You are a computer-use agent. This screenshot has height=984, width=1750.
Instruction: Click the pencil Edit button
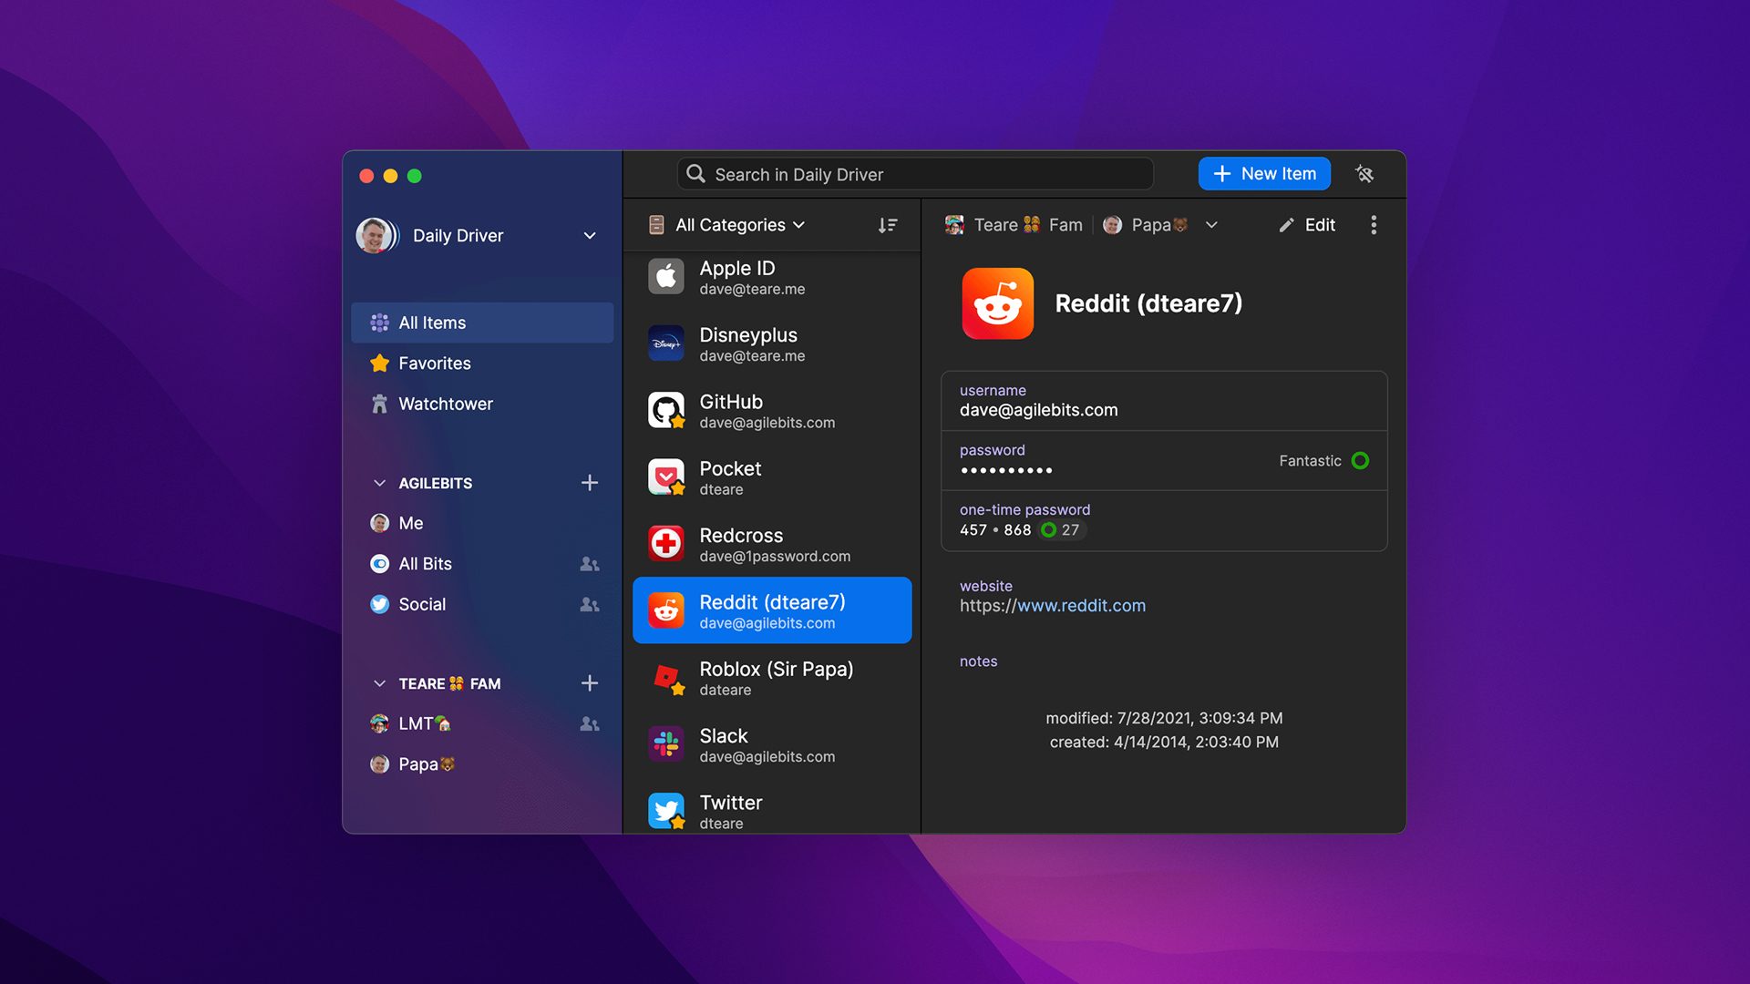(1307, 225)
